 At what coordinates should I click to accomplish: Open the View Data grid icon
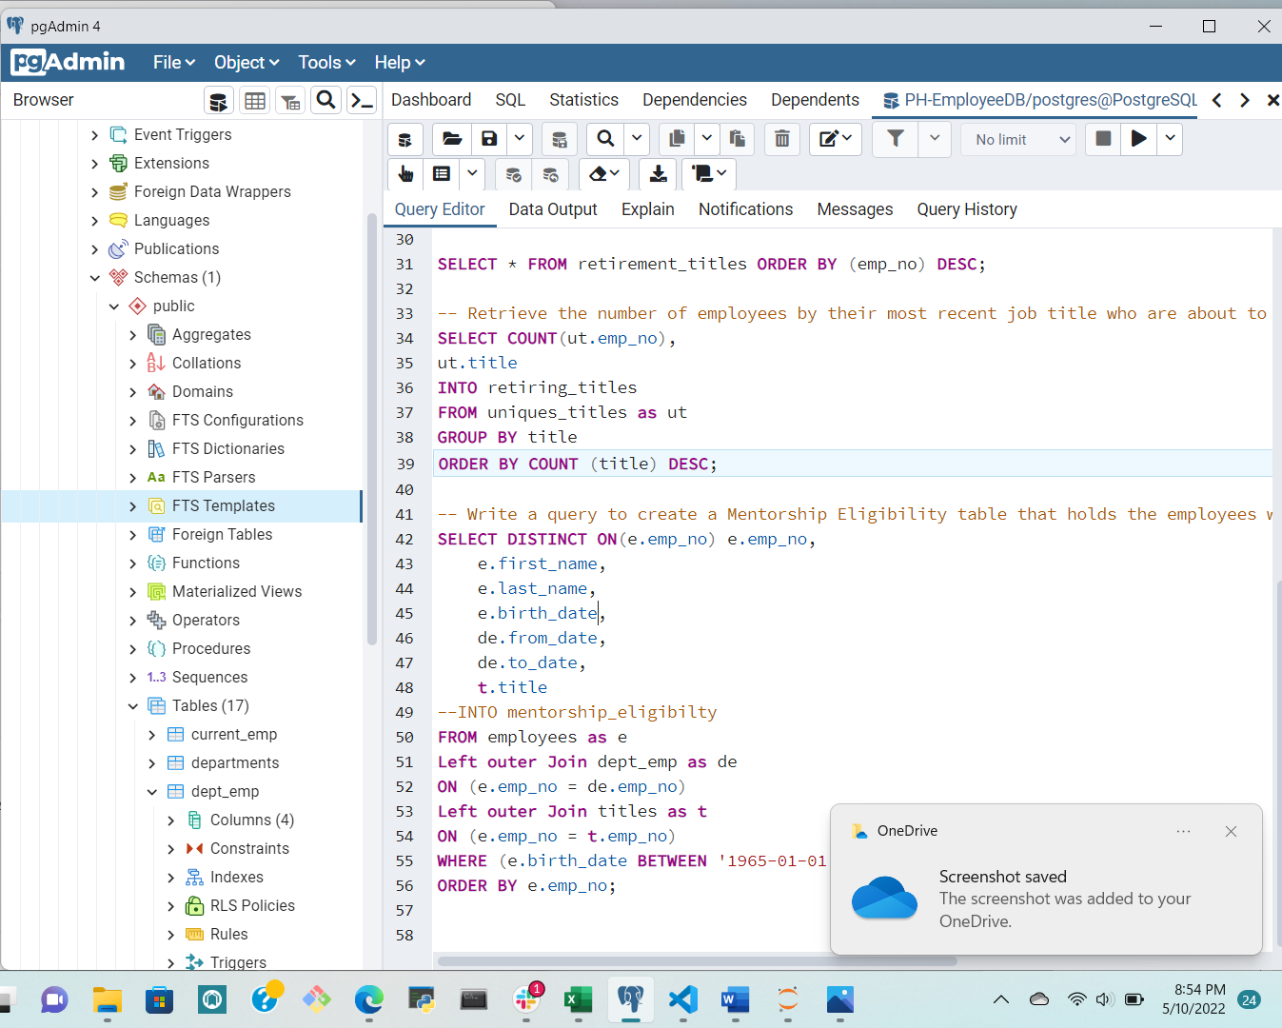point(254,101)
